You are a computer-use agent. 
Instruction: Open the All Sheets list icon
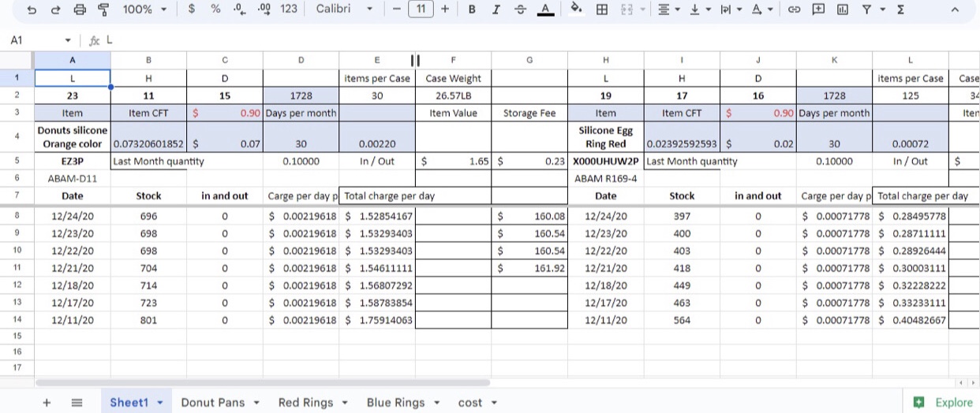77,402
